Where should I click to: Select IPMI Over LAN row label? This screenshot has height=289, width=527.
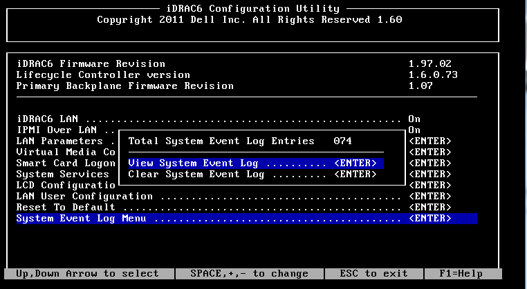pyautogui.click(x=57, y=130)
